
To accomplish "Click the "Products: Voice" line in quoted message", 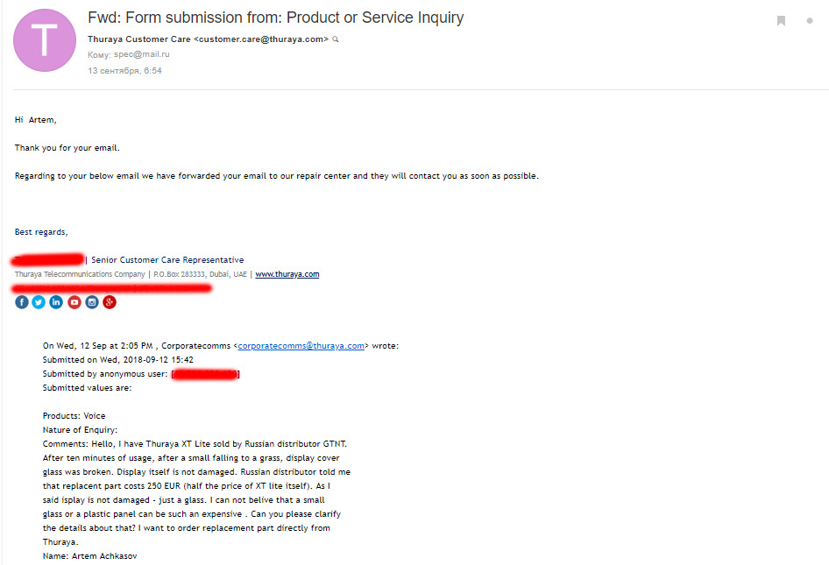I will pos(74,416).
